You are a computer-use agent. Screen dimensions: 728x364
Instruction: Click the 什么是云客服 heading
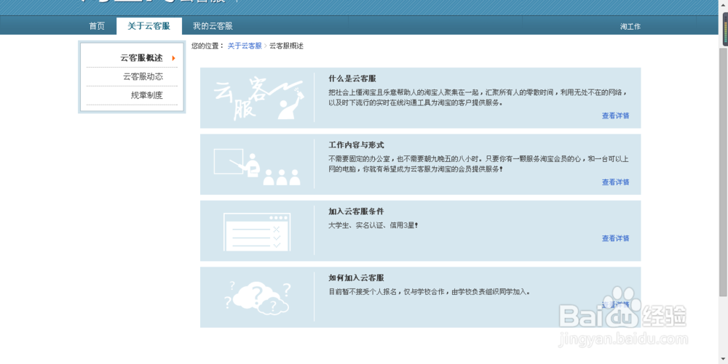coord(352,78)
